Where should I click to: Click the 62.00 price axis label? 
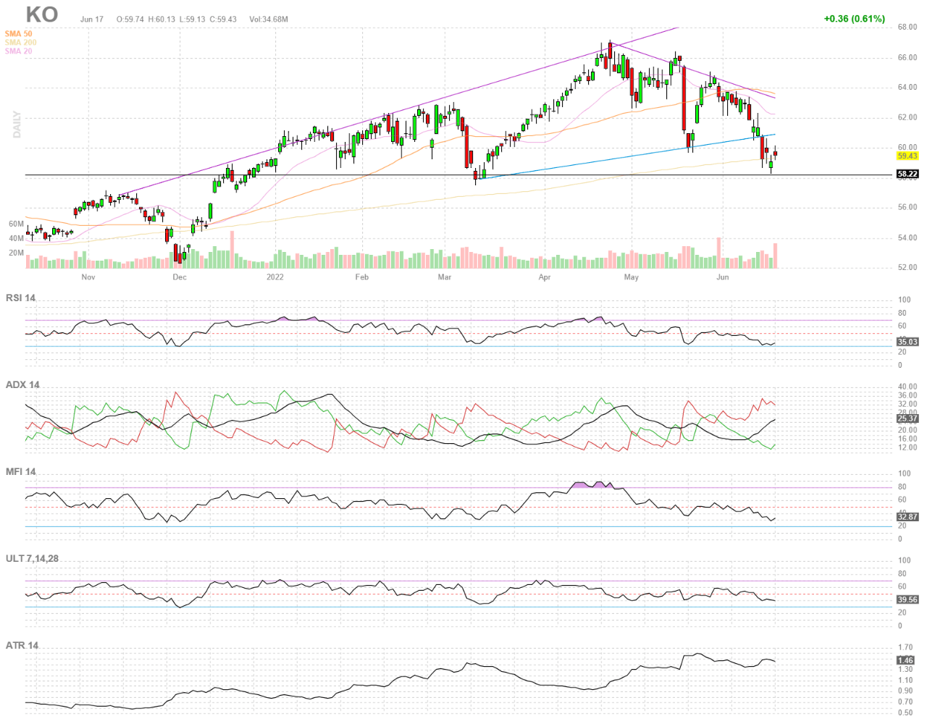(x=907, y=117)
